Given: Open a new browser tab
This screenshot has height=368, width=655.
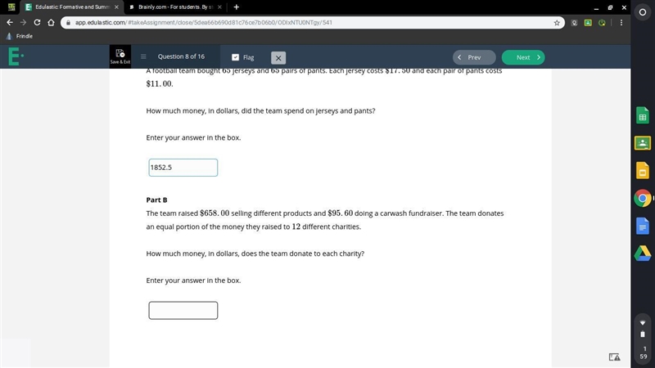Looking at the screenshot, I should point(236,7).
